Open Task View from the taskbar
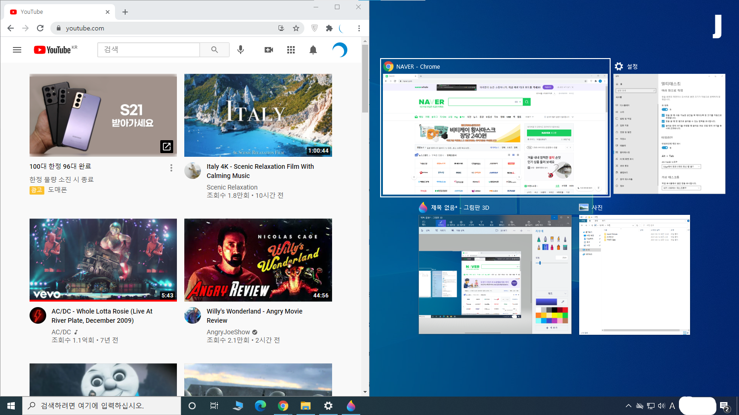Image resolution: width=739 pixels, height=415 pixels. (x=214, y=406)
